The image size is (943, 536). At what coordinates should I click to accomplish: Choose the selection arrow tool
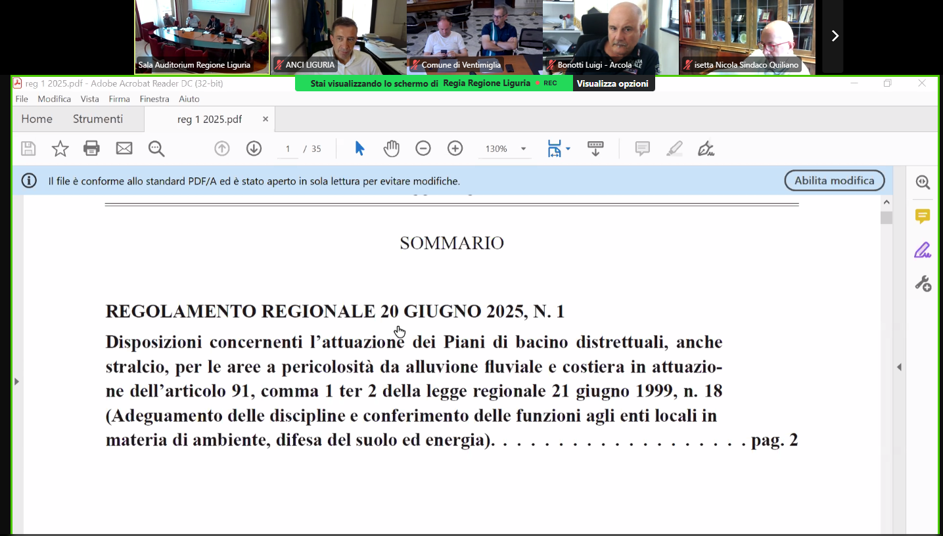(x=359, y=148)
